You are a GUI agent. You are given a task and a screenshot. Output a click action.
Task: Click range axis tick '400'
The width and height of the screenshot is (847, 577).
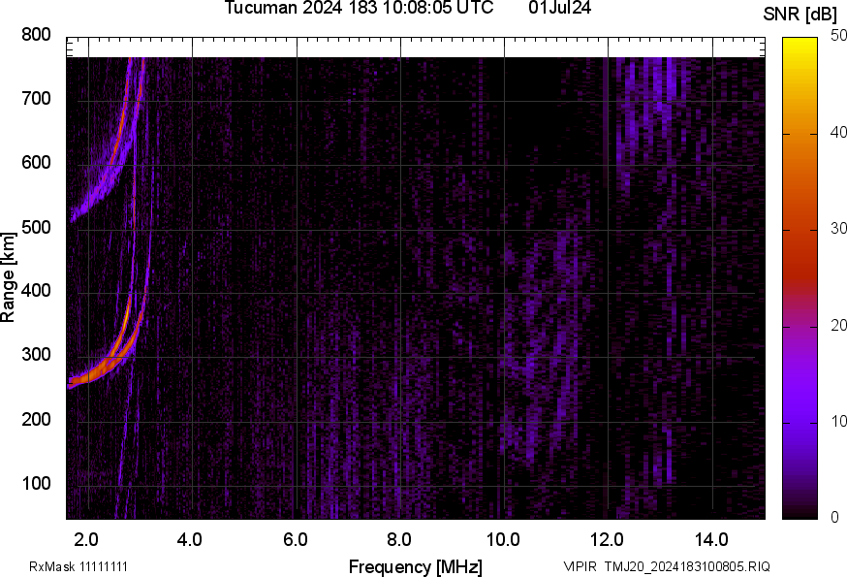coord(36,291)
